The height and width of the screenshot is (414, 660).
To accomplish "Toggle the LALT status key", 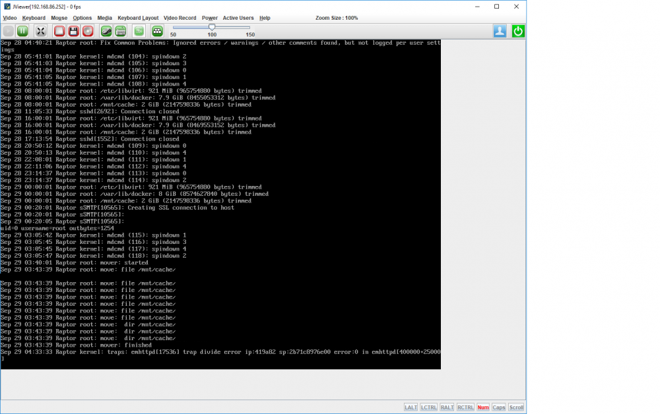I will point(411,407).
